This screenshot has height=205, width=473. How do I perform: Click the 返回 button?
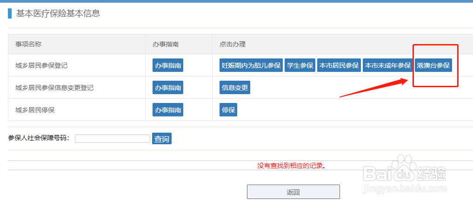[x=293, y=192]
